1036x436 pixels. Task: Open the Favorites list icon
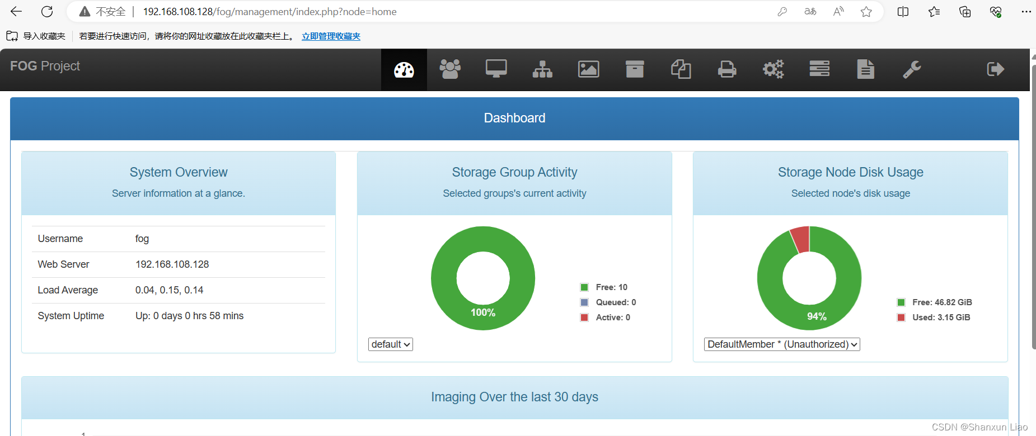tap(934, 12)
